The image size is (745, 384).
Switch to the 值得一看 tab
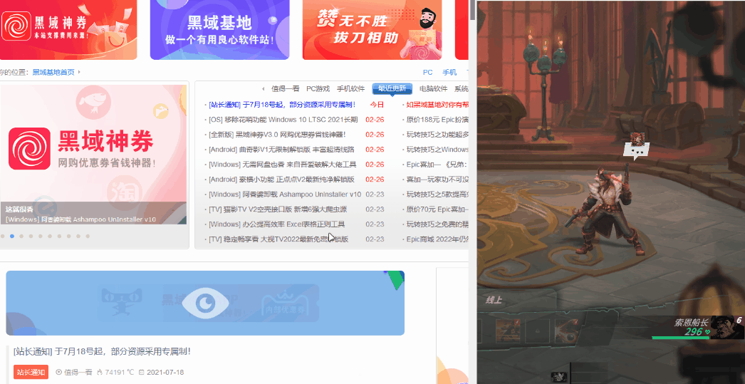pyautogui.click(x=285, y=89)
